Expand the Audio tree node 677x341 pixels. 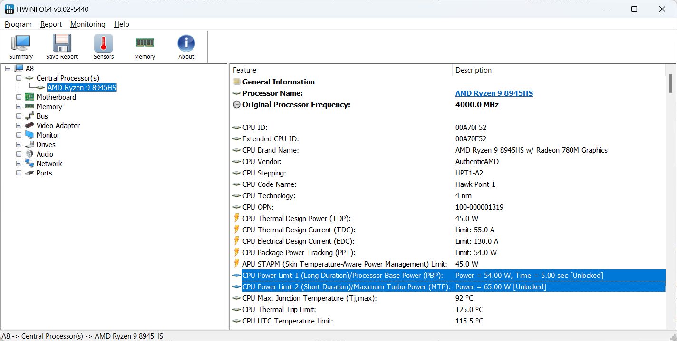[19, 154]
